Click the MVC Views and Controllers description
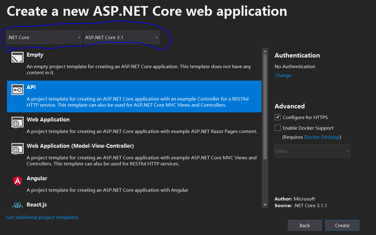 142,161
